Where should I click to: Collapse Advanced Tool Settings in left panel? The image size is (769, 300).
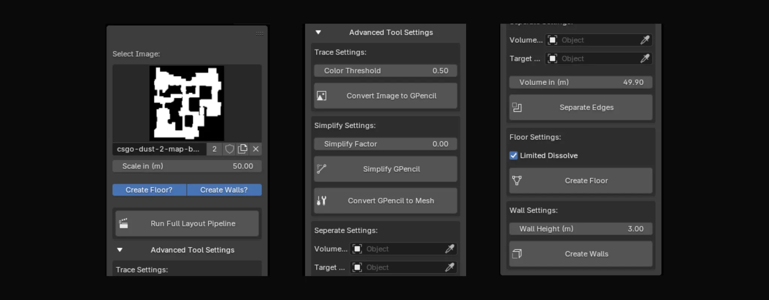click(x=120, y=250)
